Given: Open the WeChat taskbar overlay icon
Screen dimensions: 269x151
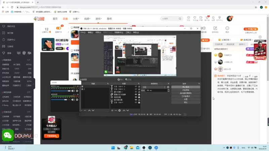Looking at the screenshot, I should [8, 135].
